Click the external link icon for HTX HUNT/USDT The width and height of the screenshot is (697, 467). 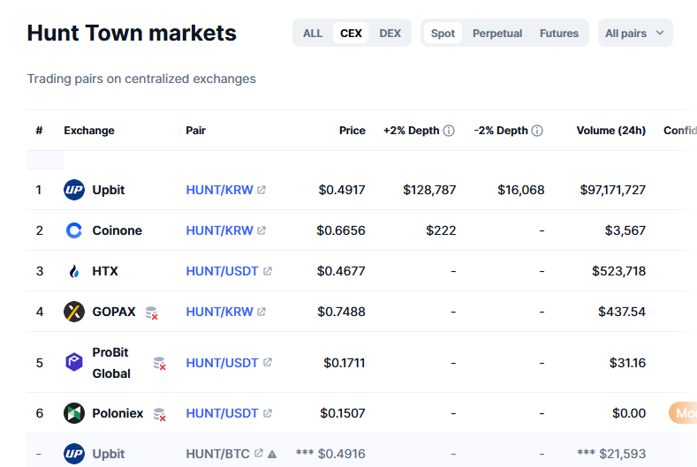click(x=268, y=271)
